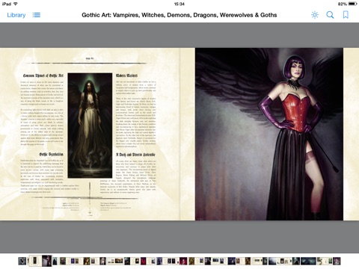
Task: Bookmark this page with ribbon icon
Action: [x=346, y=15]
